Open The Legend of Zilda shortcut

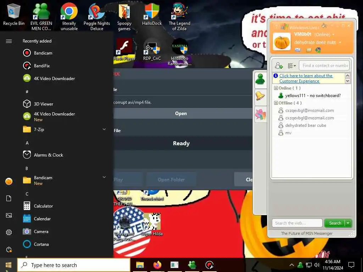point(179,17)
